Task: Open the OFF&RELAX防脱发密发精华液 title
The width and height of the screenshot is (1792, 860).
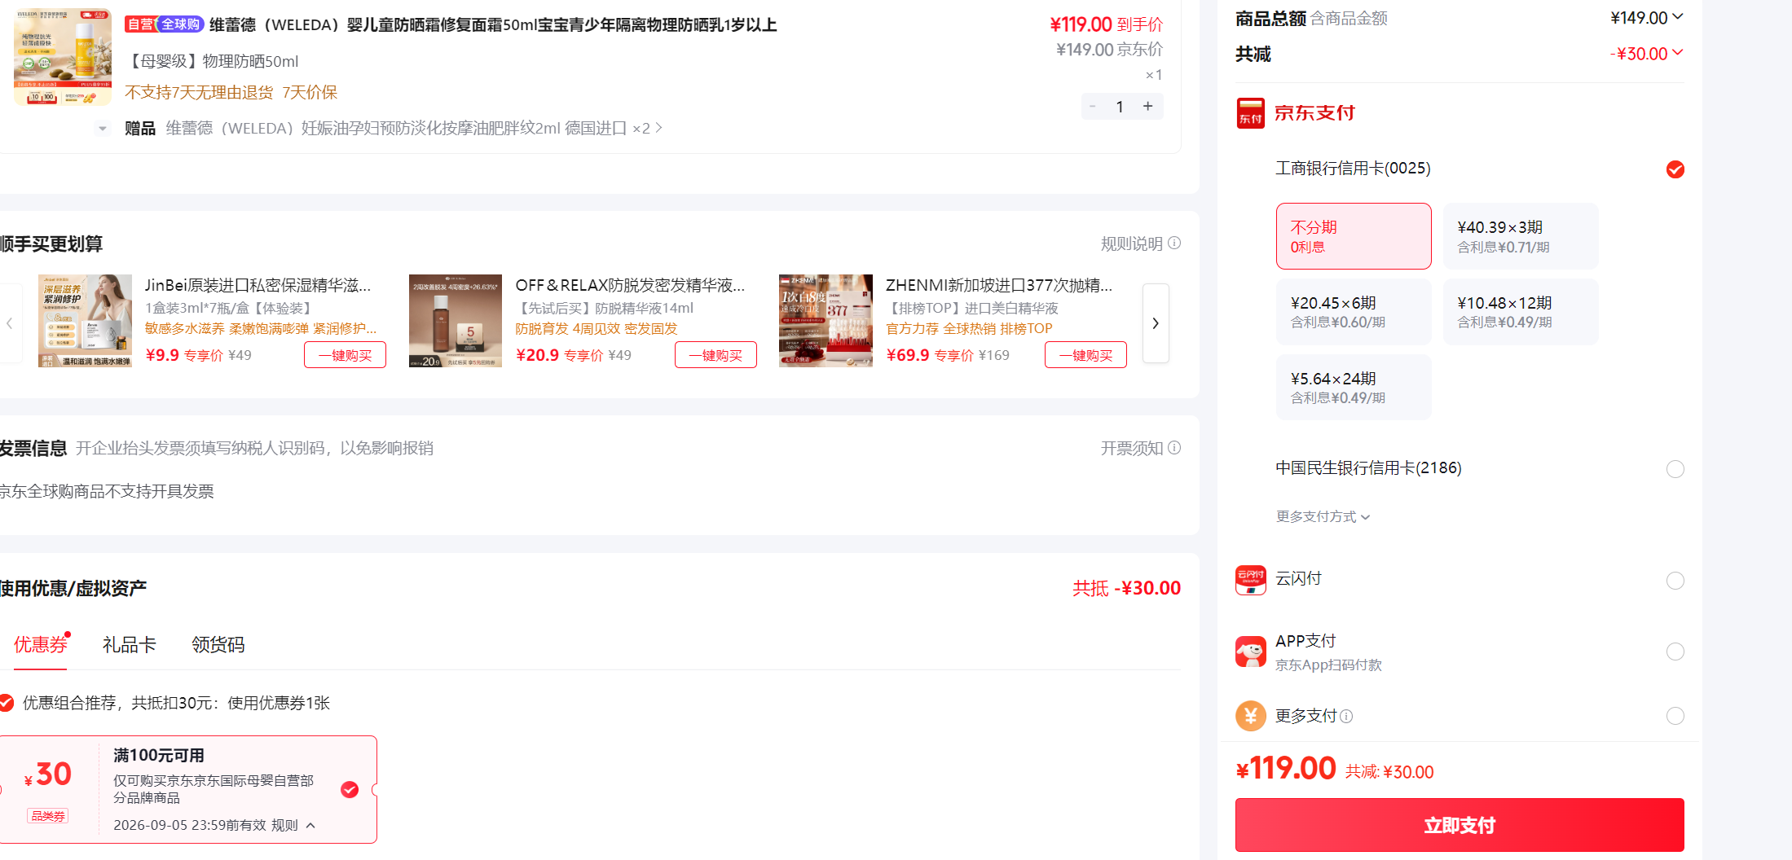Action: click(x=630, y=285)
